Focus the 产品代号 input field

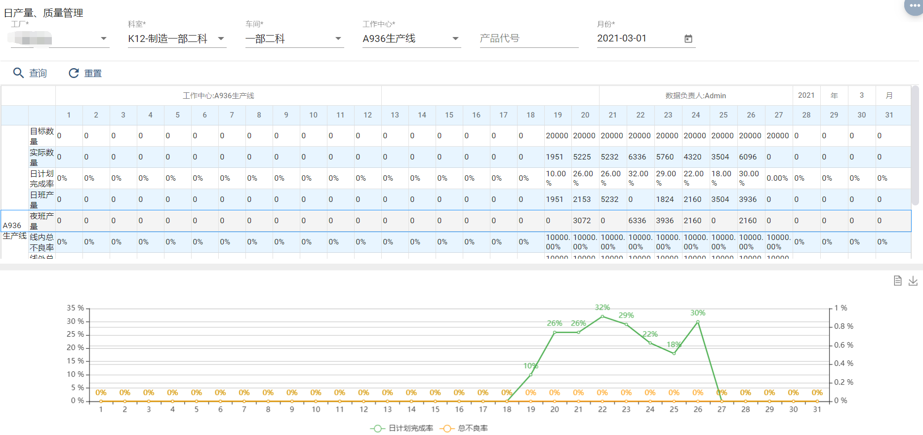(528, 39)
